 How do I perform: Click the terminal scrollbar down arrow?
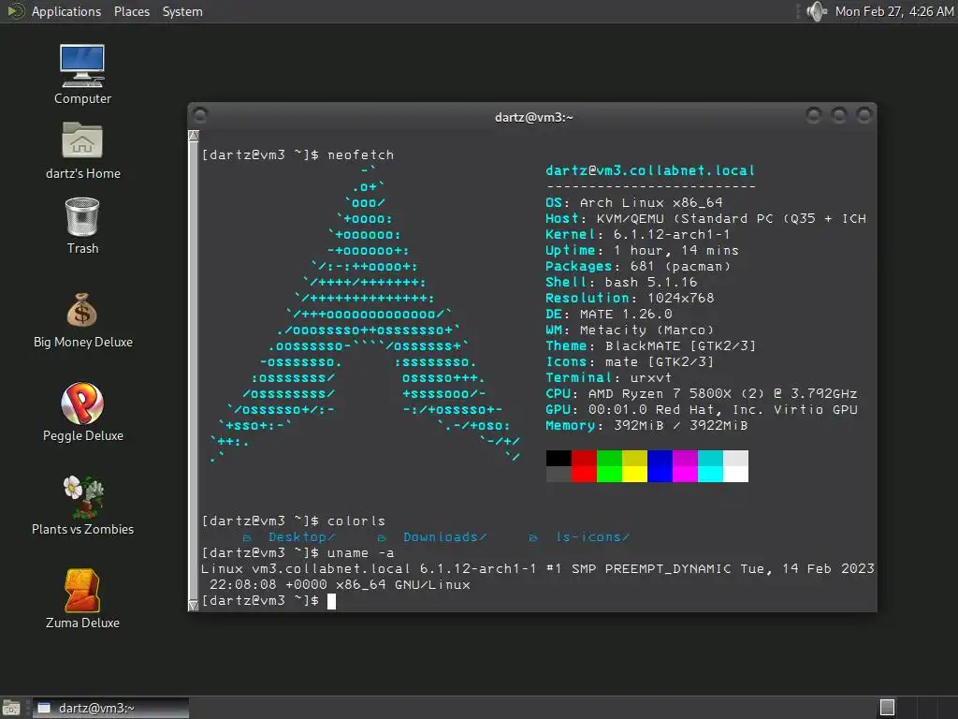(x=194, y=606)
